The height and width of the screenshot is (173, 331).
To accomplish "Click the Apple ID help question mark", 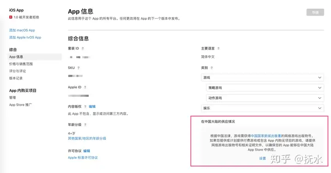I will (x=85, y=87).
